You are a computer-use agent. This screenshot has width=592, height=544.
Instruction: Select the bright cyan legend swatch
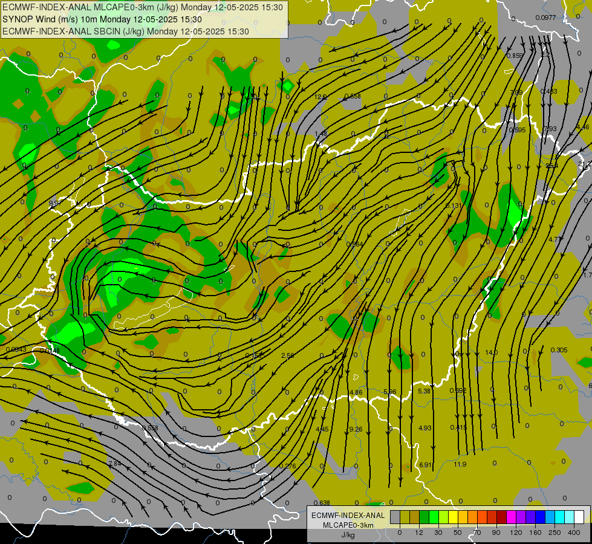tap(559, 517)
